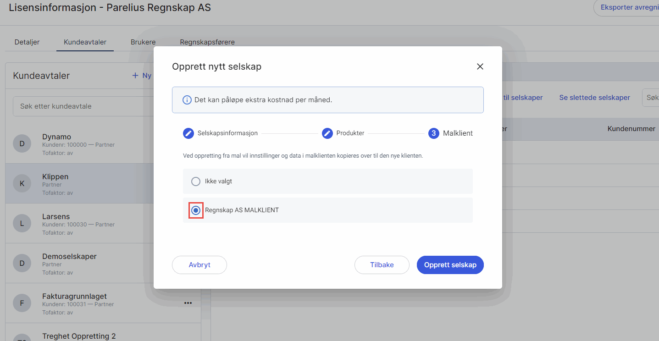The height and width of the screenshot is (341, 659).
Task: Open the Se slettede selskaper link
Action: click(594, 98)
